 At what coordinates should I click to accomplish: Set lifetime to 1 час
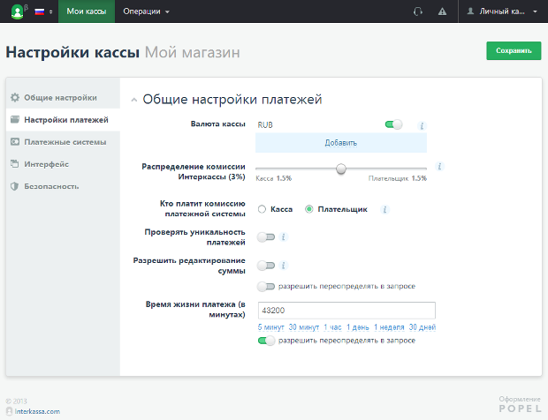(332, 327)
